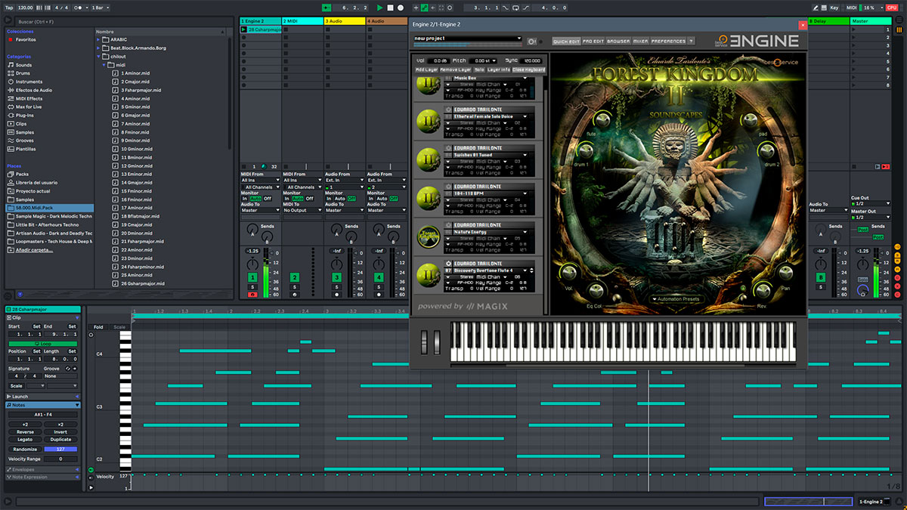Viewport: 907px width, 510px height.
Task: Collapse the chilout folder in the browser
Action: (x=99, y=56)
